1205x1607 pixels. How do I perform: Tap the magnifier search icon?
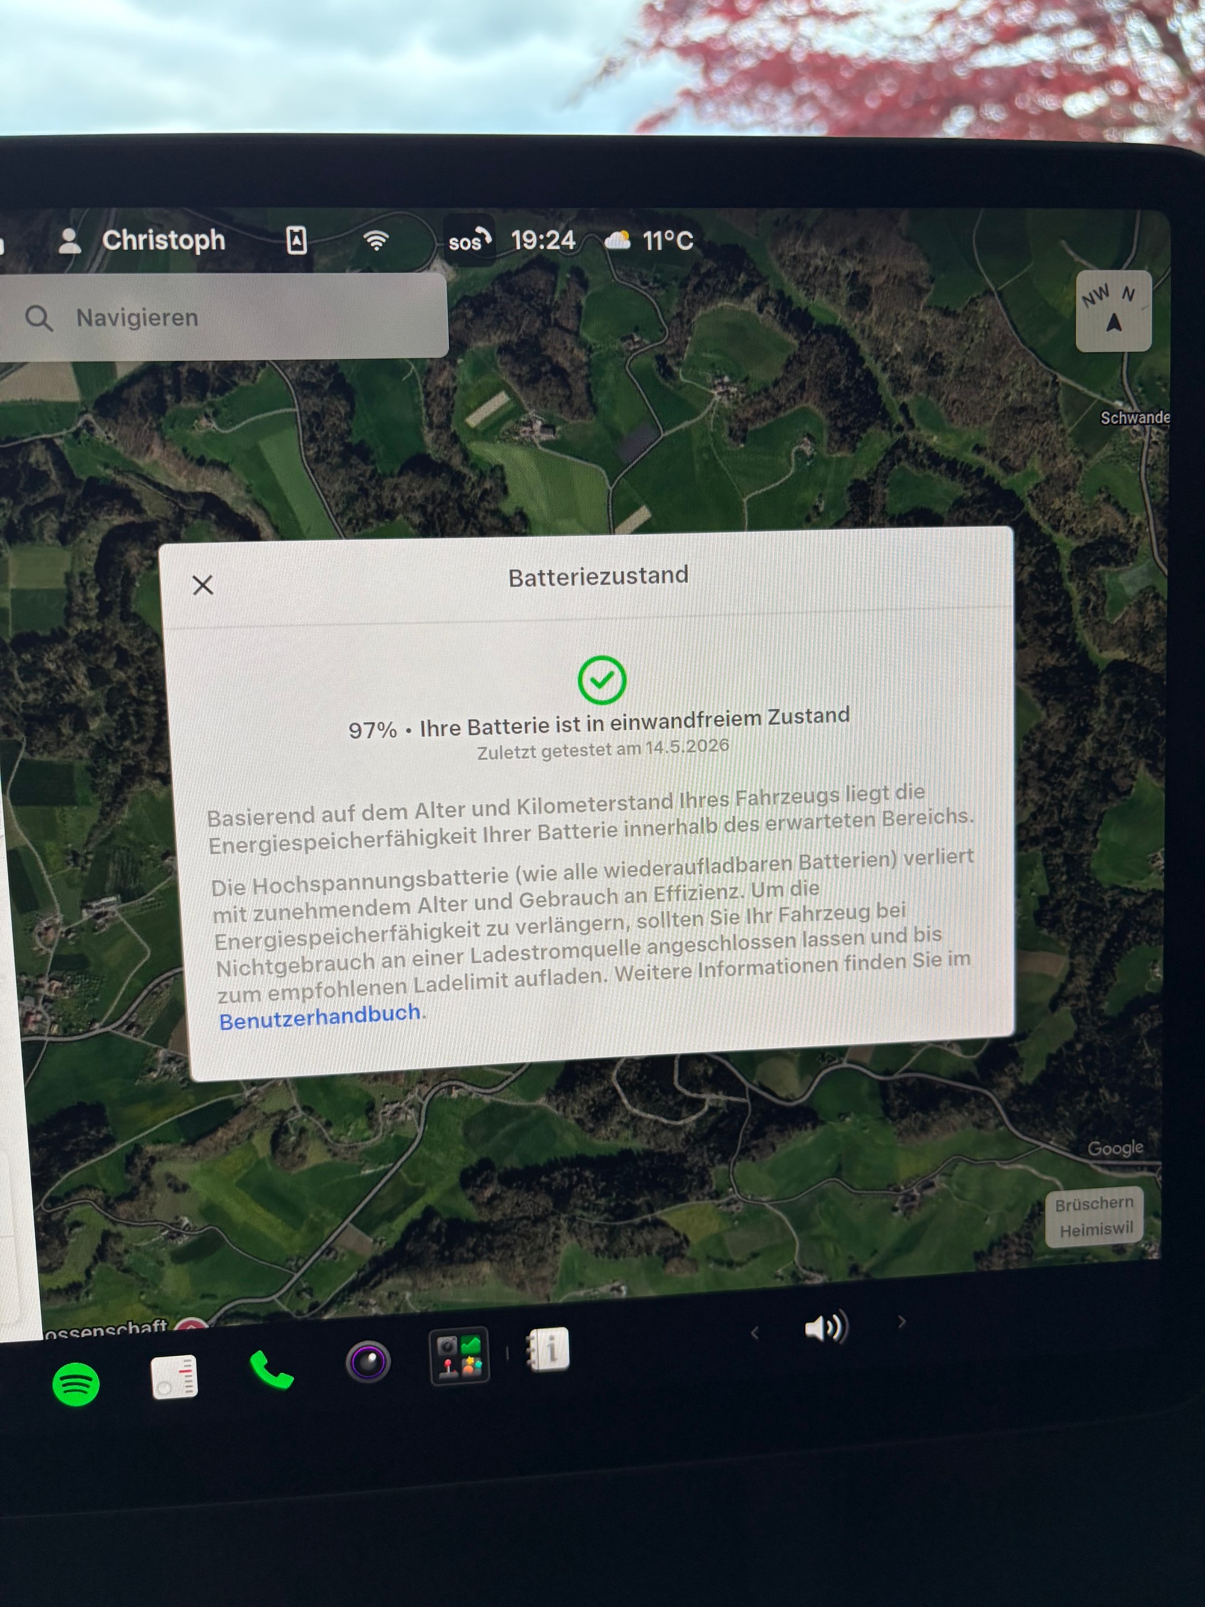click(38, 318)
